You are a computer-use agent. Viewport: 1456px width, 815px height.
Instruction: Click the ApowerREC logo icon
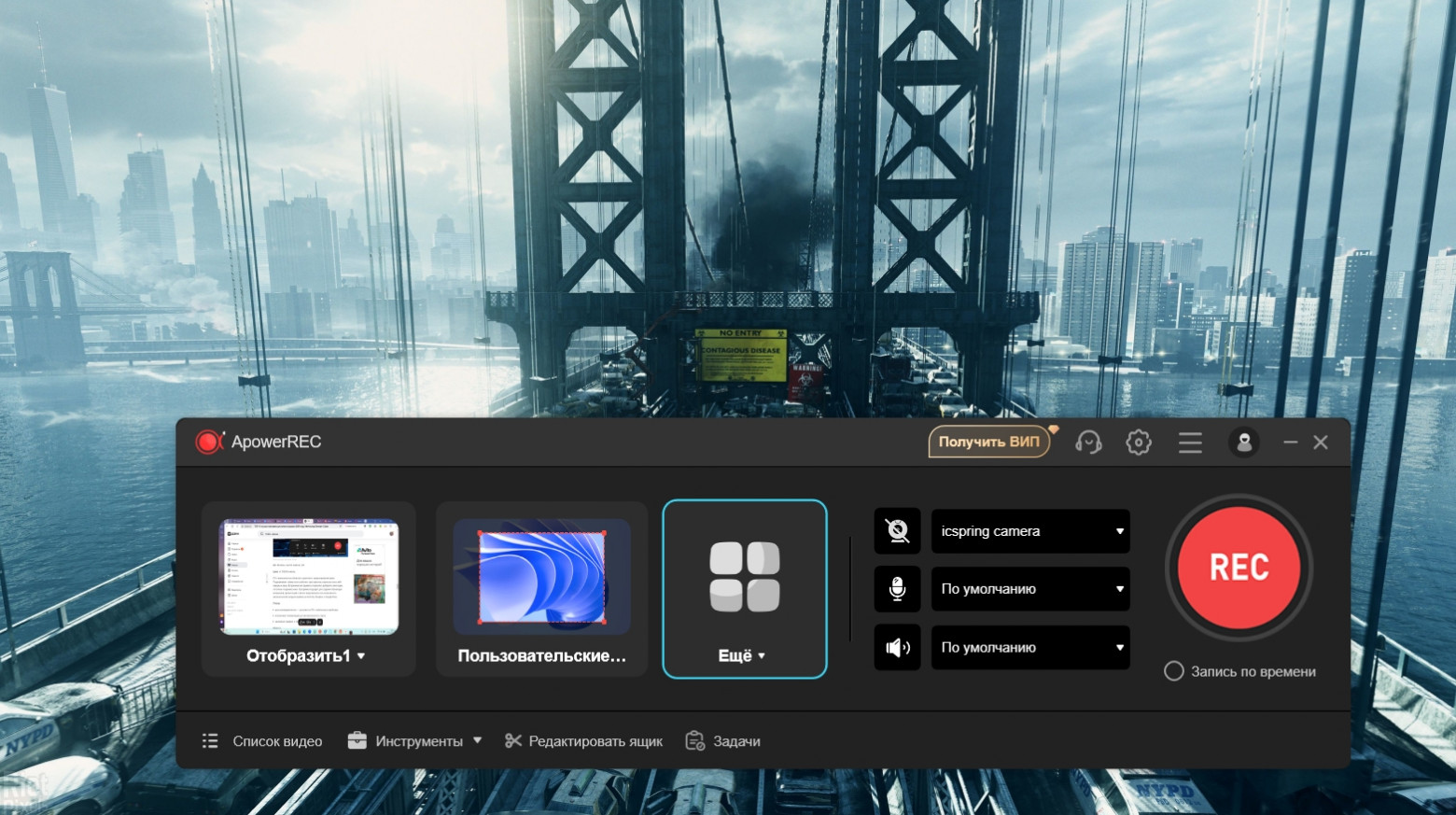(x=209, y=442)
